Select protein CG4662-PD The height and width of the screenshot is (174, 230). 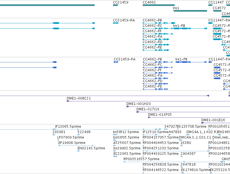153,81
